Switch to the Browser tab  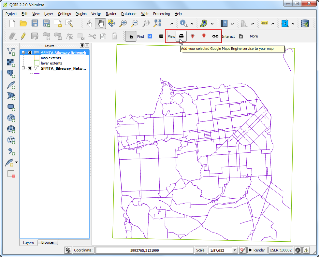(48, 242)
